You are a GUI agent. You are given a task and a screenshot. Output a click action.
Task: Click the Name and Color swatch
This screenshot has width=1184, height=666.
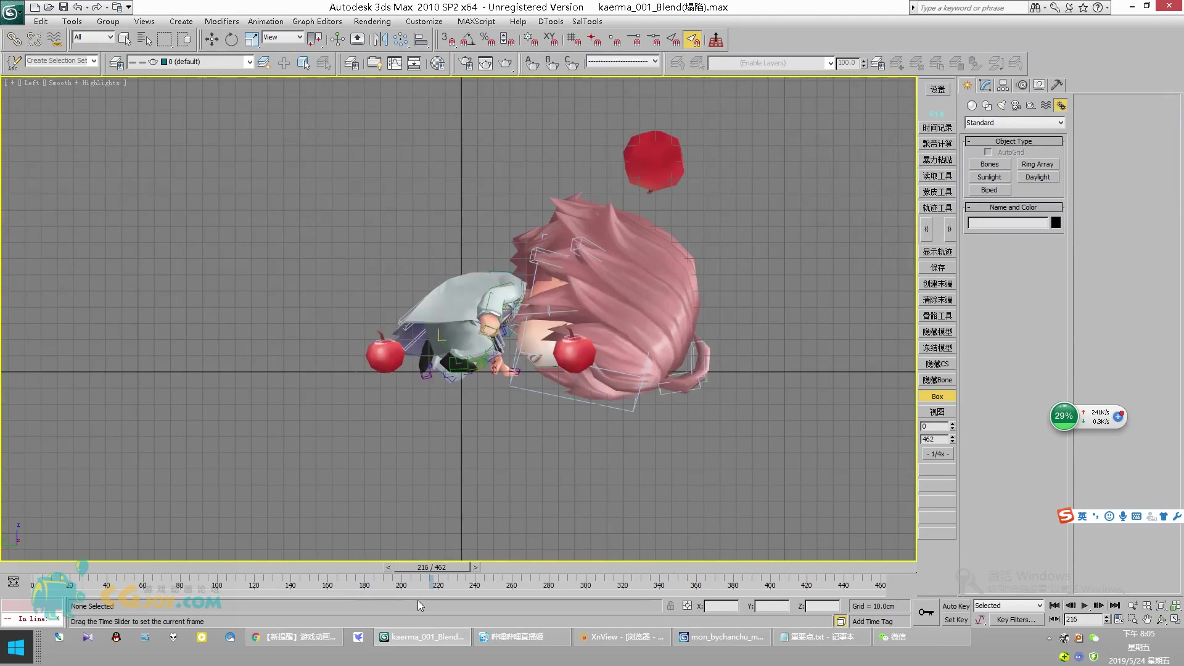pos(1054,222)
